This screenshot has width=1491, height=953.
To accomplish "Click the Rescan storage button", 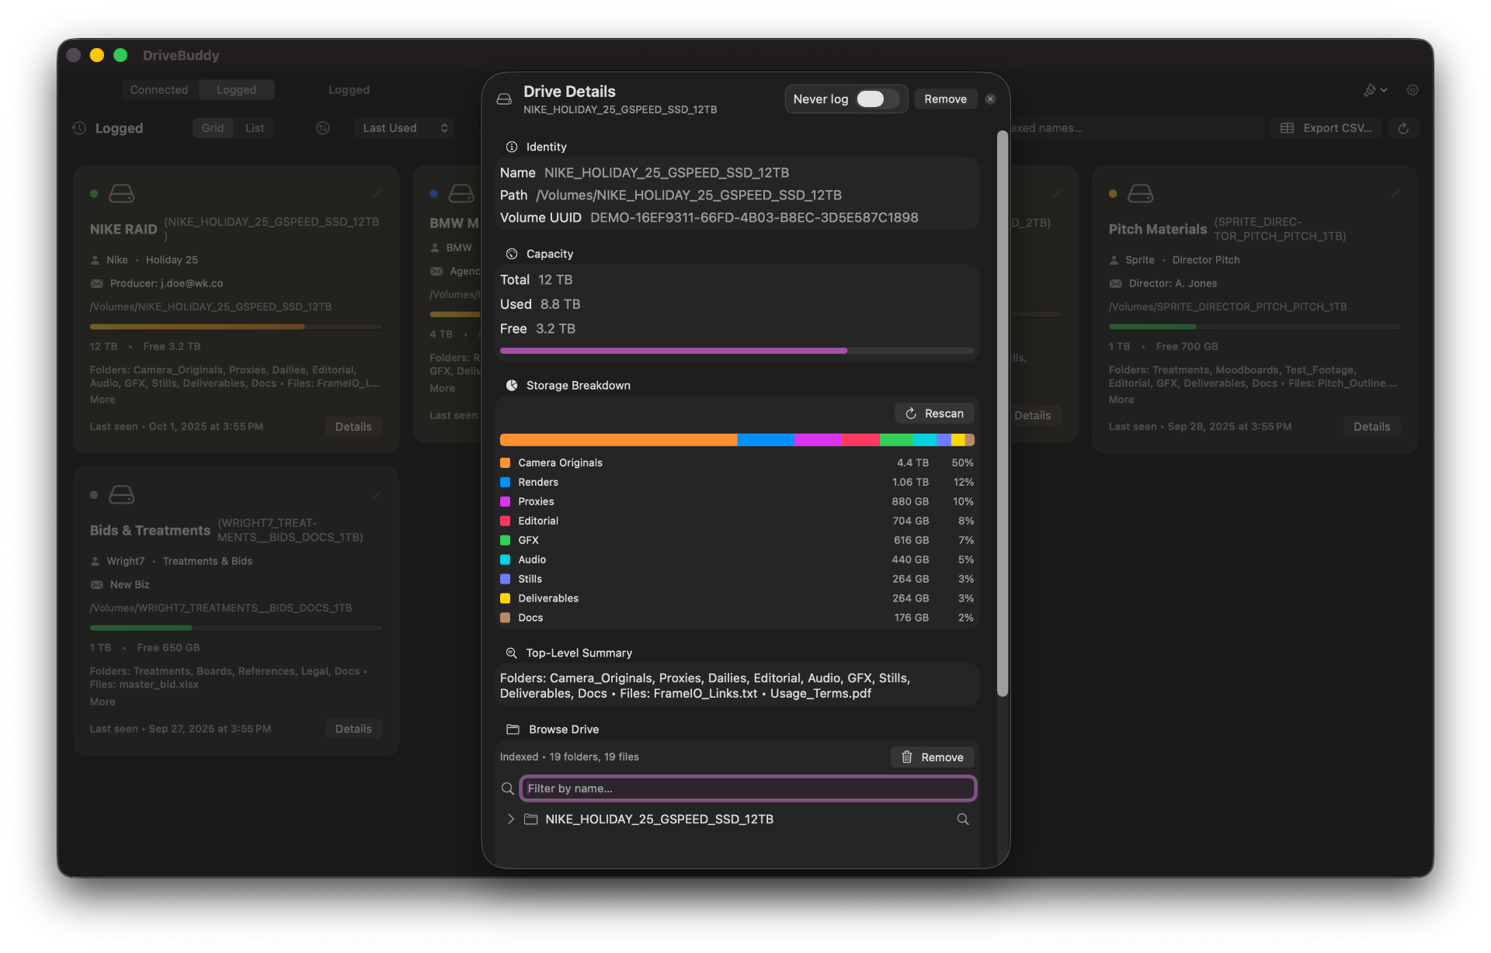I will click(934, 414).
